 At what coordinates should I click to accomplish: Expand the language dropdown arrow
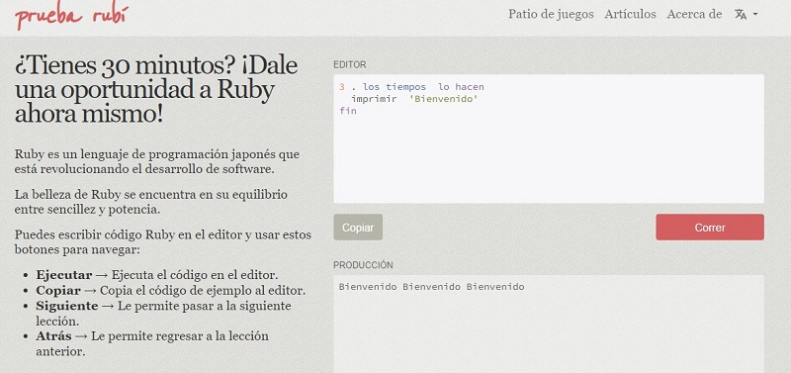[x=755, y=15]
